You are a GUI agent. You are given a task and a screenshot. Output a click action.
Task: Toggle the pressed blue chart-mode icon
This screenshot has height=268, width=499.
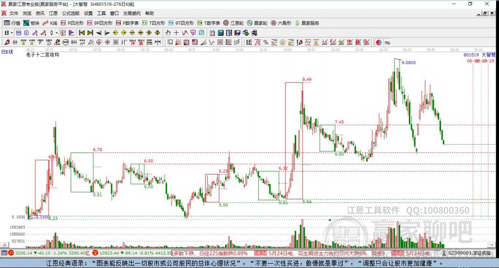19,33
